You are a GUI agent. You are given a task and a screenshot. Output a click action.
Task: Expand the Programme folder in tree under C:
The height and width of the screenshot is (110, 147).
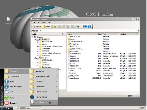(x=38, y=49)
